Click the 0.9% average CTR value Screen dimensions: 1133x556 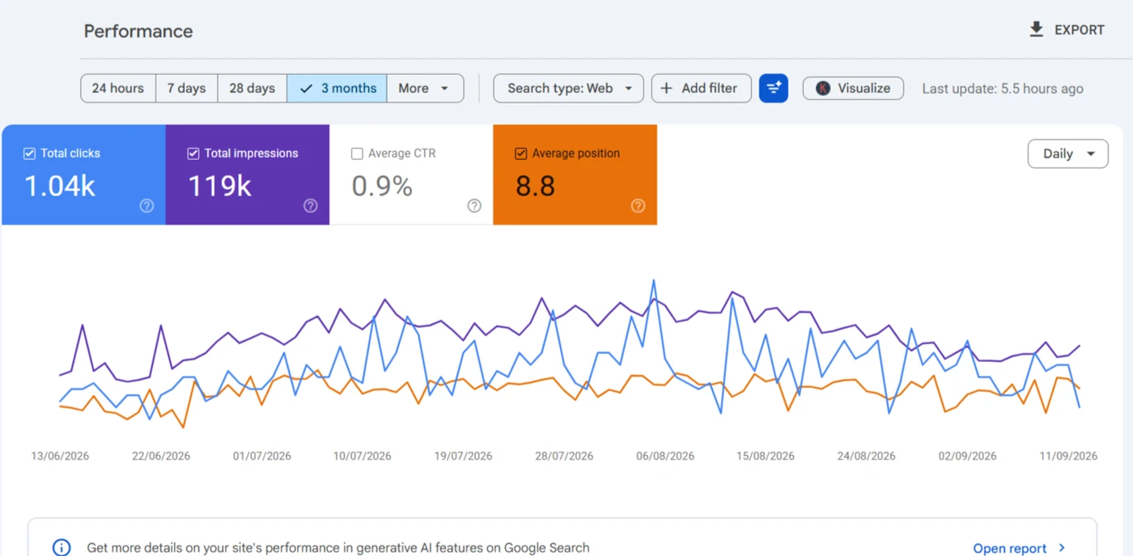(382, 186)
